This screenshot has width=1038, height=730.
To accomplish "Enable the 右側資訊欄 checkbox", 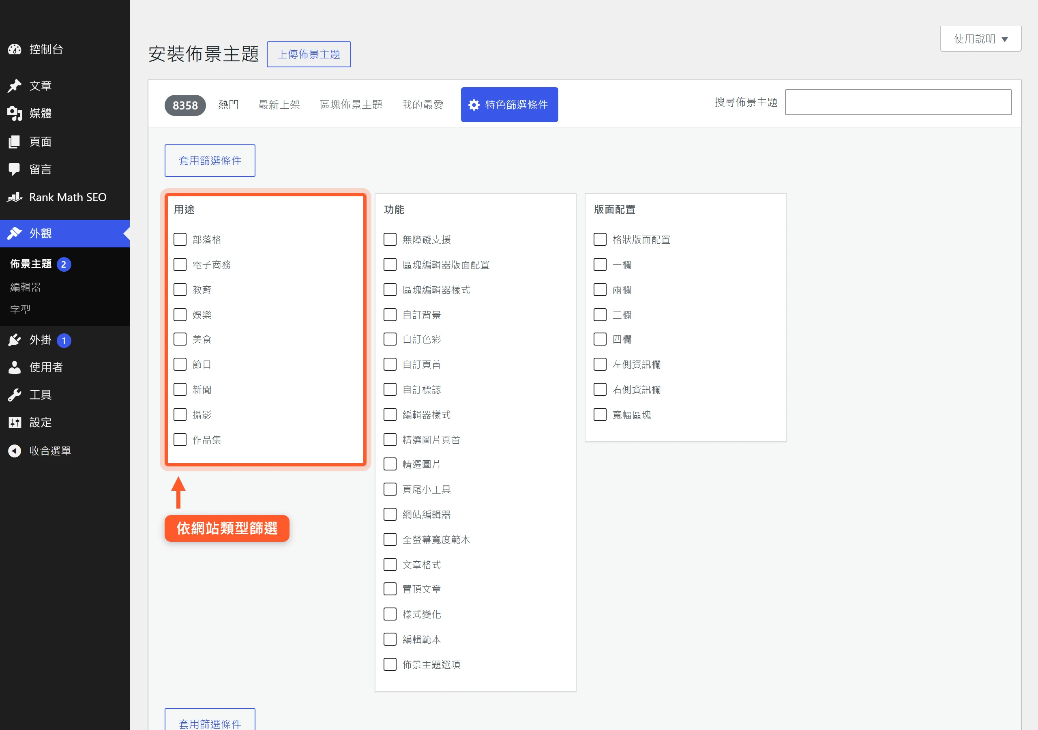I will point(600,389).
